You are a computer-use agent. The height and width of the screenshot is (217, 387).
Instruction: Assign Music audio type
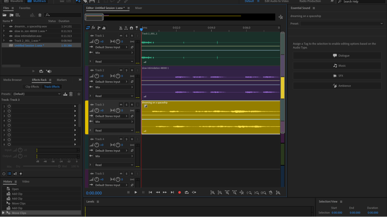tap(337, 66)
